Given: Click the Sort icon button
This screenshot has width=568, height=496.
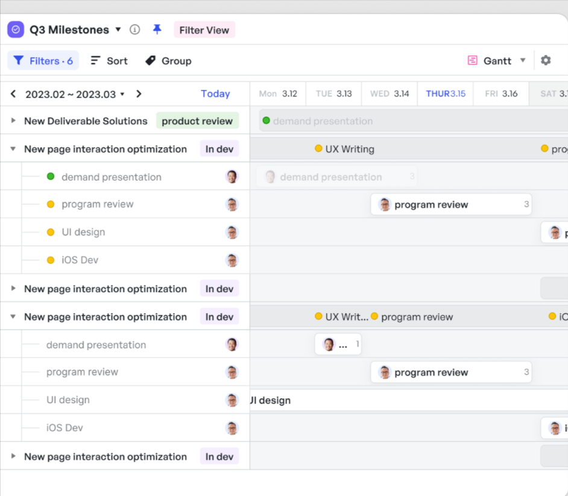Looking at the screenshot, I should pos(95,61).
